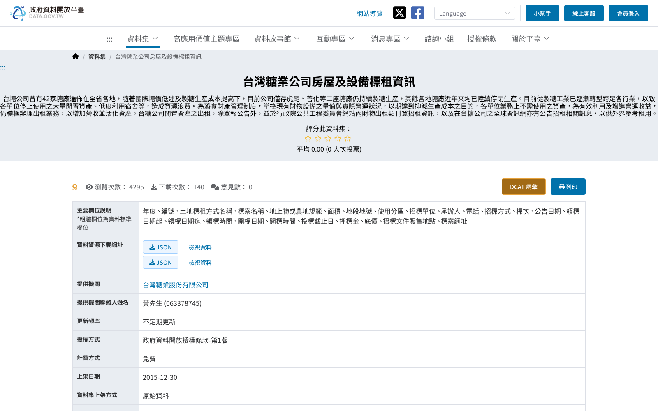
Task: Go to home via breadcrumb house icon
Action: pos(76,56)
